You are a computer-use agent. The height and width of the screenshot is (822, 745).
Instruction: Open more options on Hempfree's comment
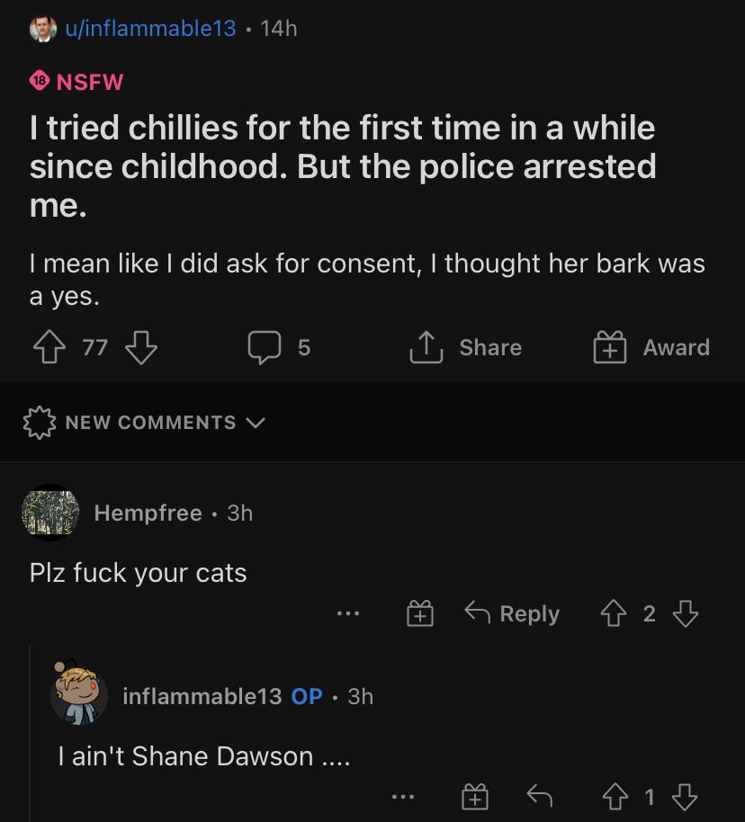[x=348, y=614]
